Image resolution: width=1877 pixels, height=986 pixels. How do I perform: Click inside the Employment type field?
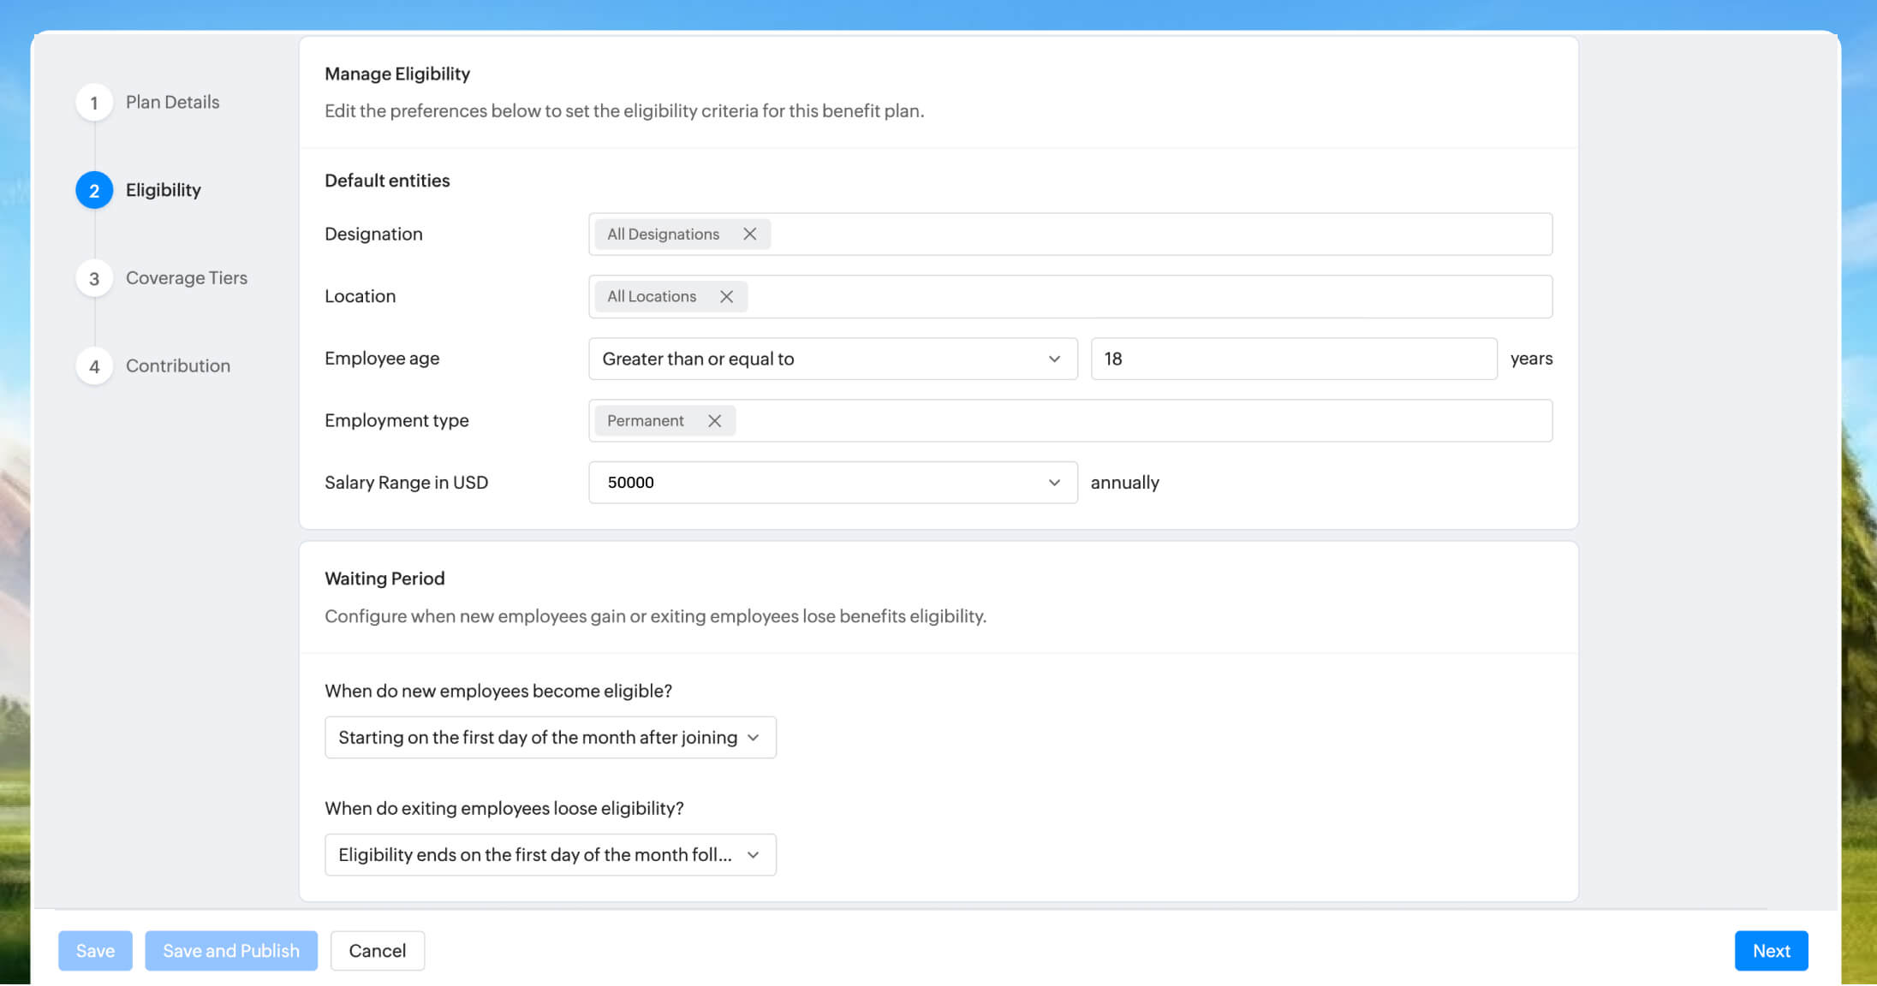tap(1070, 420)
